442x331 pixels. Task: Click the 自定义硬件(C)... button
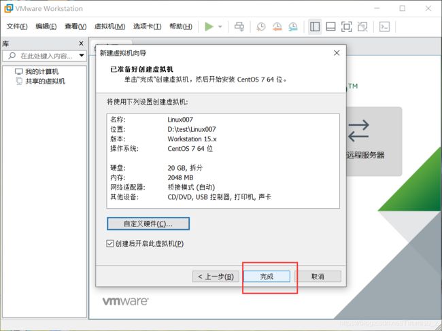(x=148, y=224)
